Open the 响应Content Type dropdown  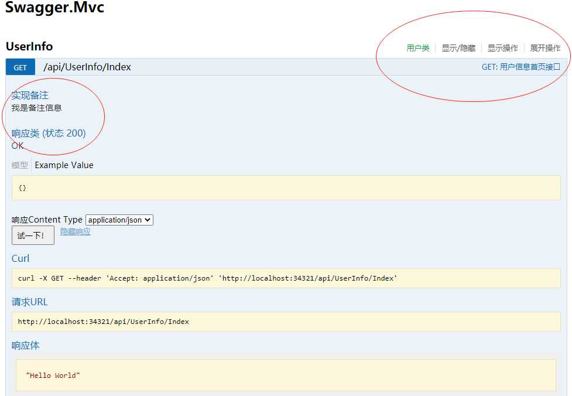pyautogui.click(x=119, y=220)
